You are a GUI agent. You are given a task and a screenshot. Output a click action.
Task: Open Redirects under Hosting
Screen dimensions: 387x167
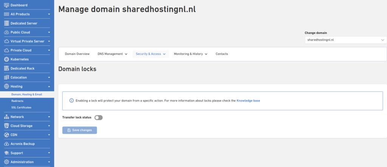click(x=17, y=101)
